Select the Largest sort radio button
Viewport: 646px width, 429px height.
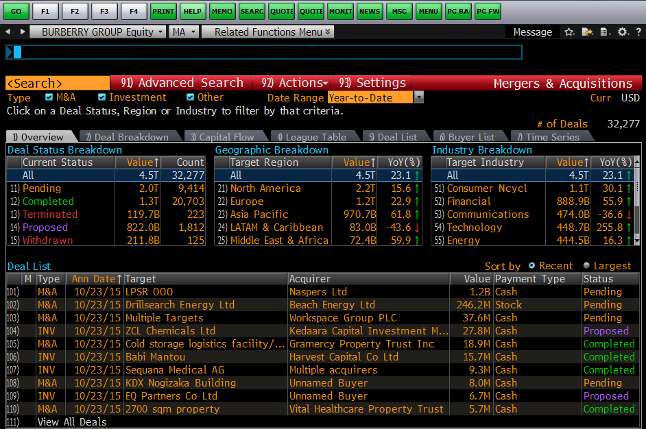coord(586,266)
